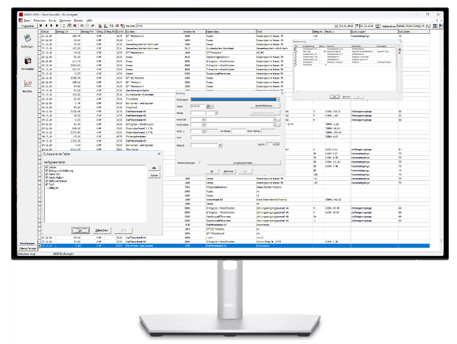Open the Datensatz menu
The height and width of the screenshot is (344, 457).
40,21
